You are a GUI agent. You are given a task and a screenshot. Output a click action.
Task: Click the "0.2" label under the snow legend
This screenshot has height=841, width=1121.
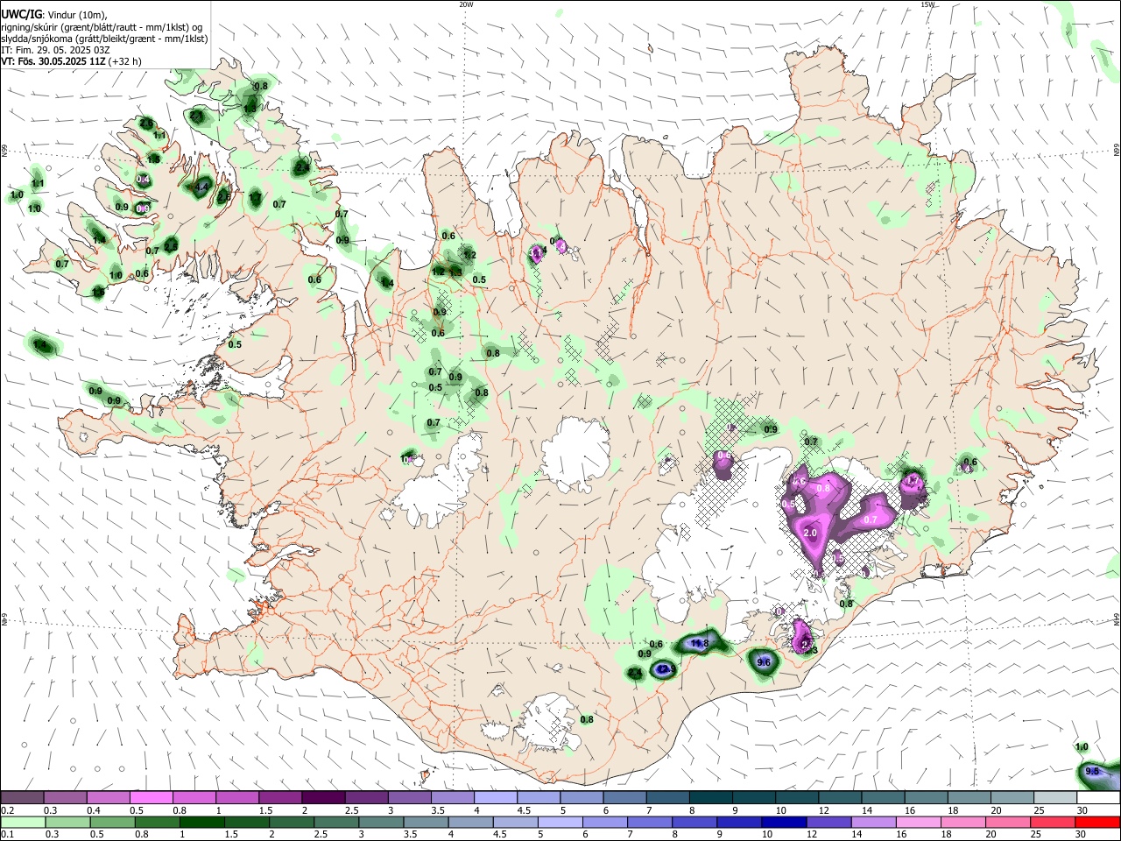pos(8,810)
